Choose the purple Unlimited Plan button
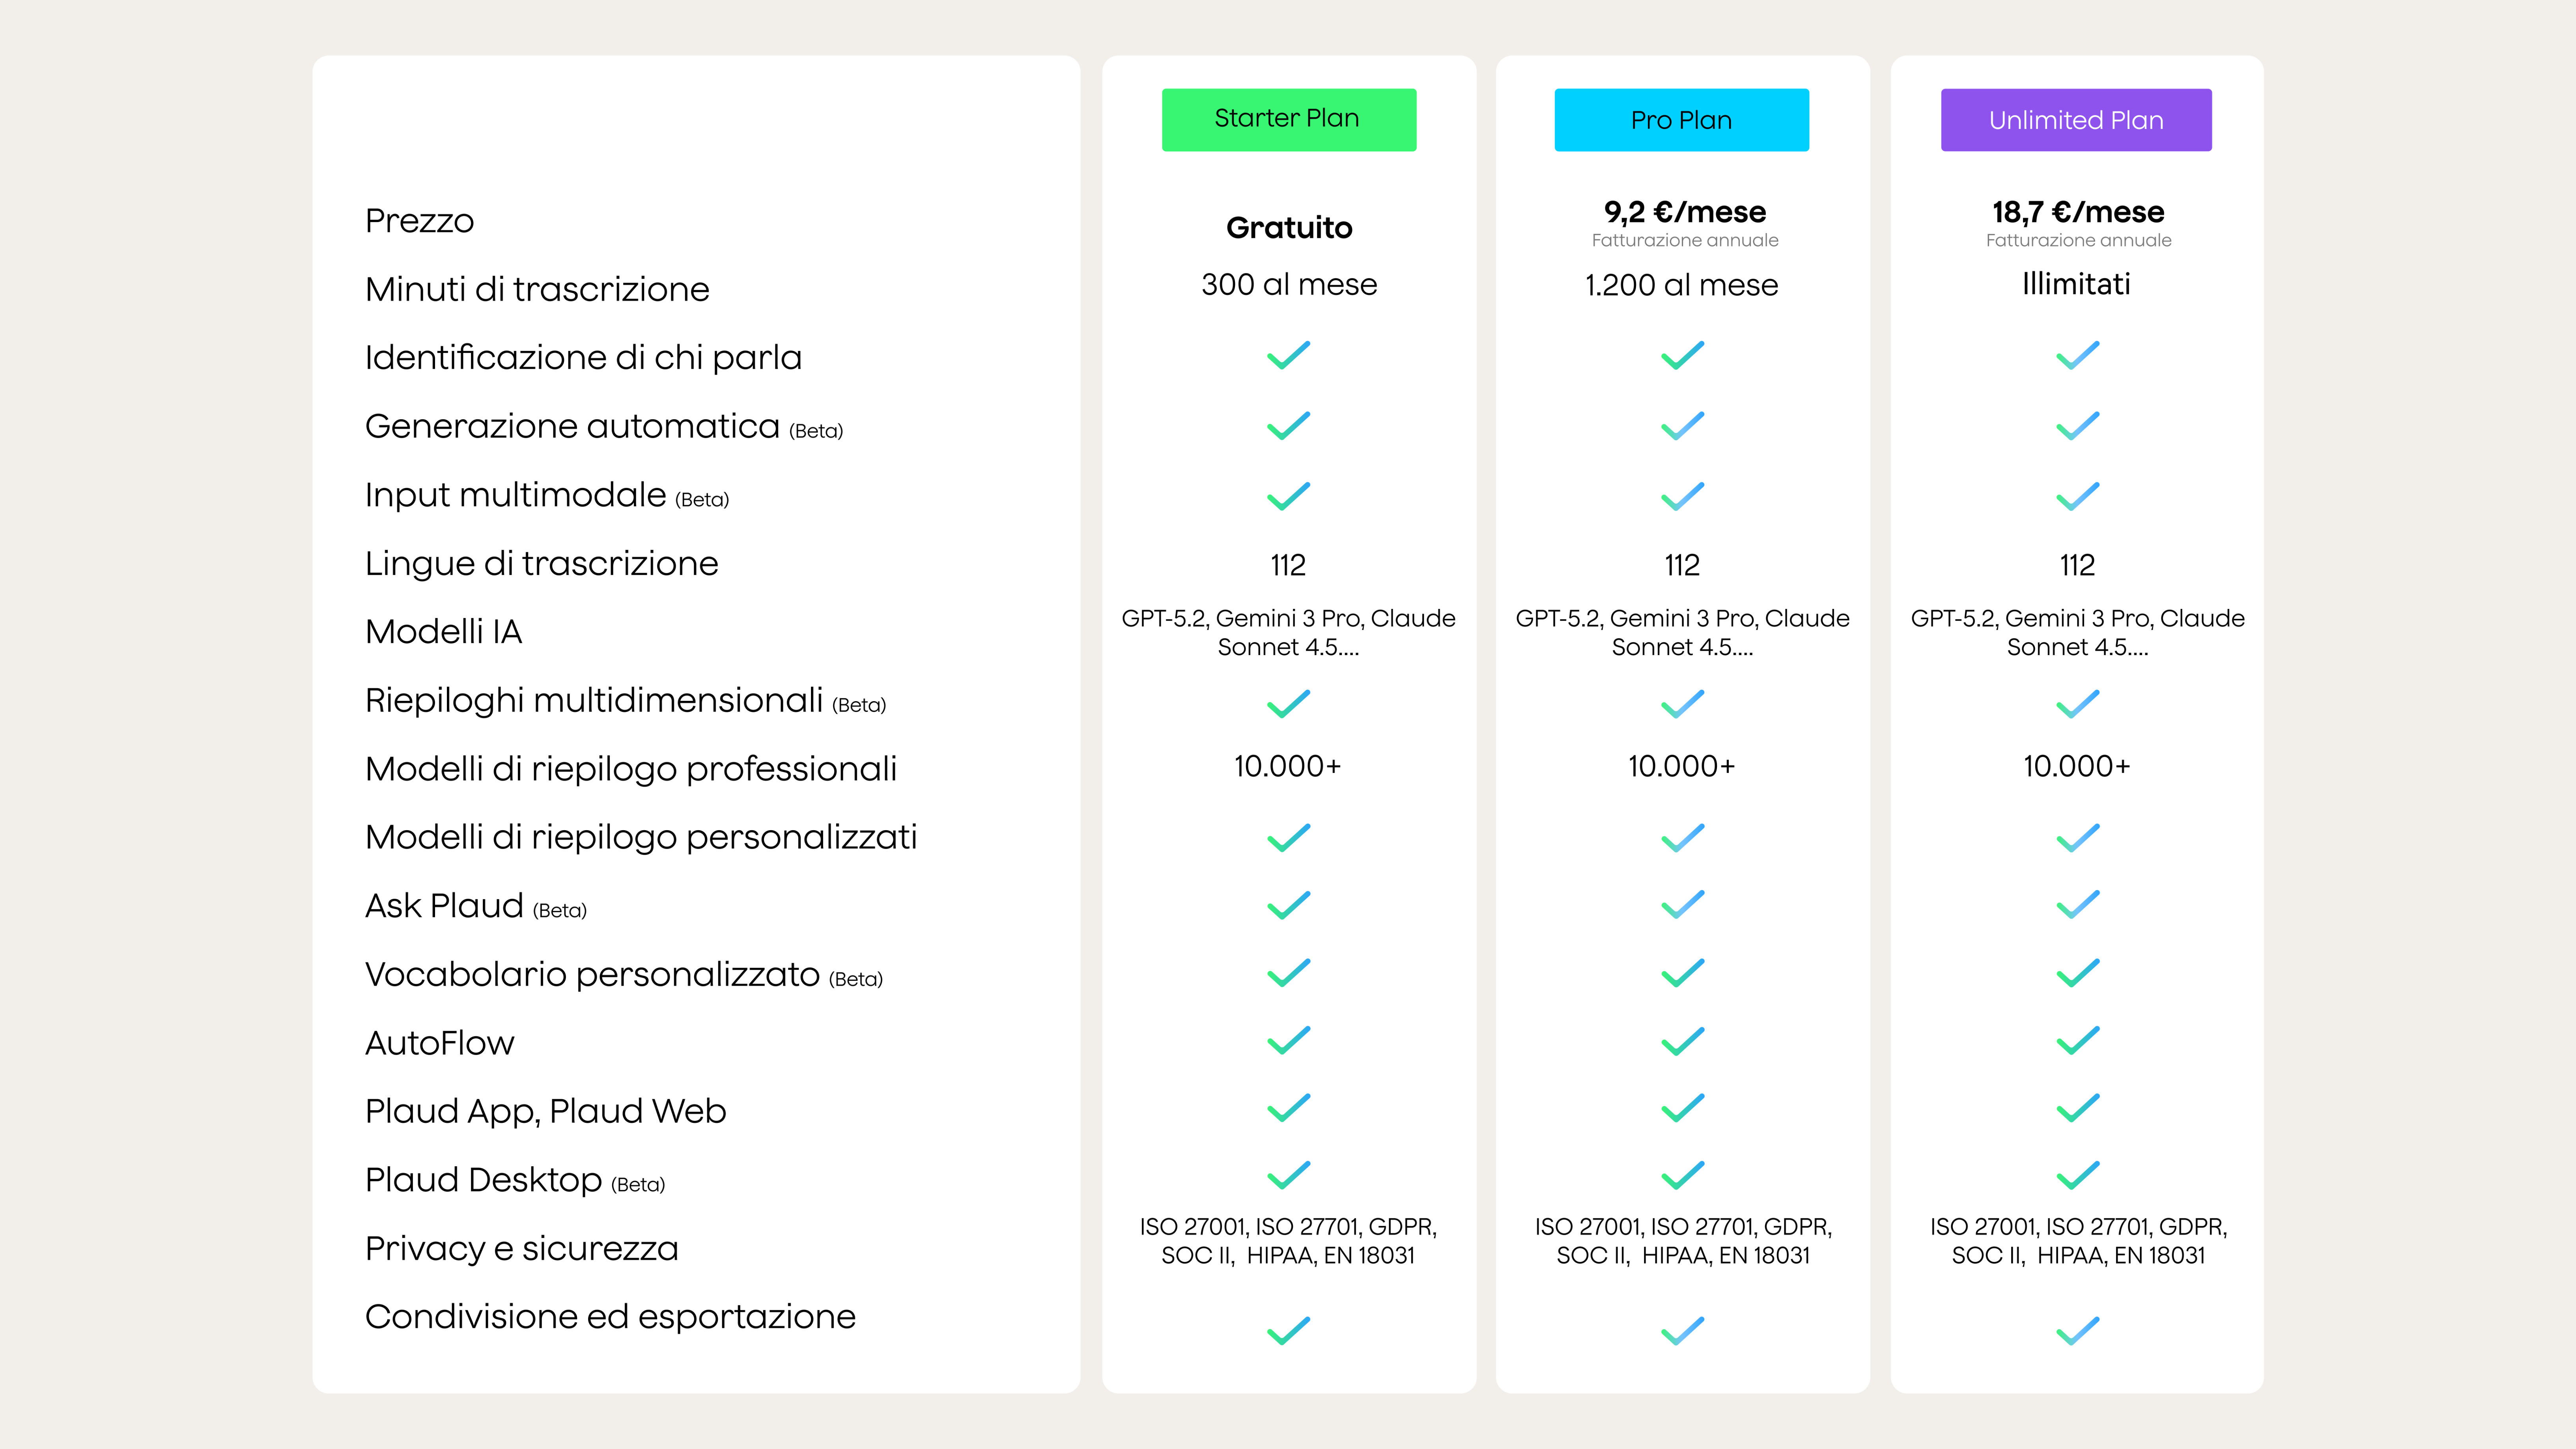This screenshot has height=1449, width=2576. coord(2076,120)
